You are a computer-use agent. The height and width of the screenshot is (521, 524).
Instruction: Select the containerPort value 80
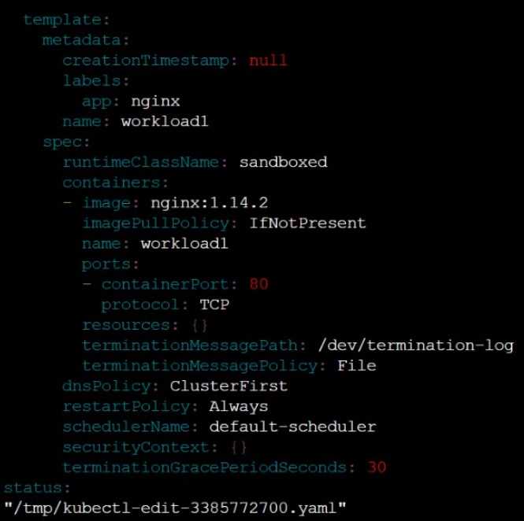(258, 284)
